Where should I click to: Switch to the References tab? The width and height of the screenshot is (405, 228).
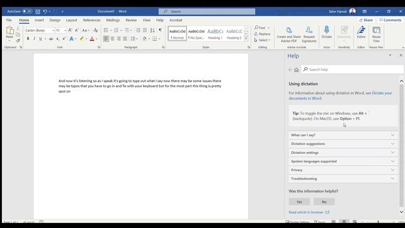92,20
